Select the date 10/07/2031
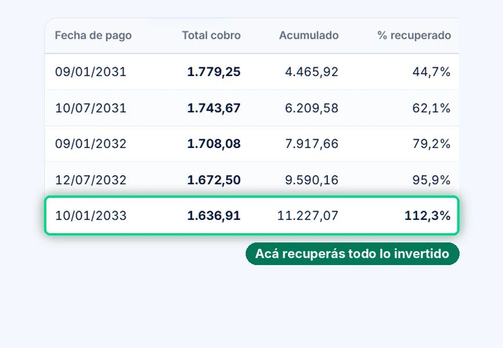The width and height of the screenshot is (503, 348). [91, 108]
